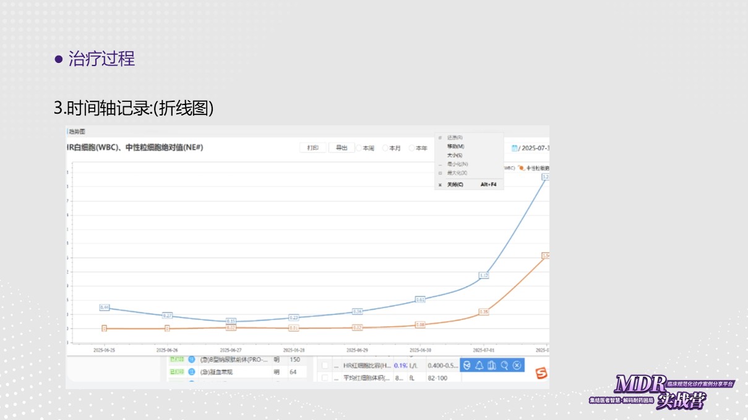Toggle the orange 中性粒细胞 legend marker
Image resolution: width=748 pixels, height=420 pixels.
(522, 167)
